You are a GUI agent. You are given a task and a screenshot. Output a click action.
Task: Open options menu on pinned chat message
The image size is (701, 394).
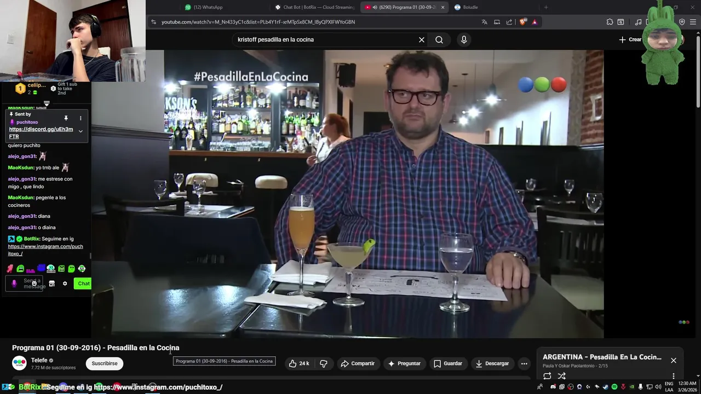tap(81, 118)
